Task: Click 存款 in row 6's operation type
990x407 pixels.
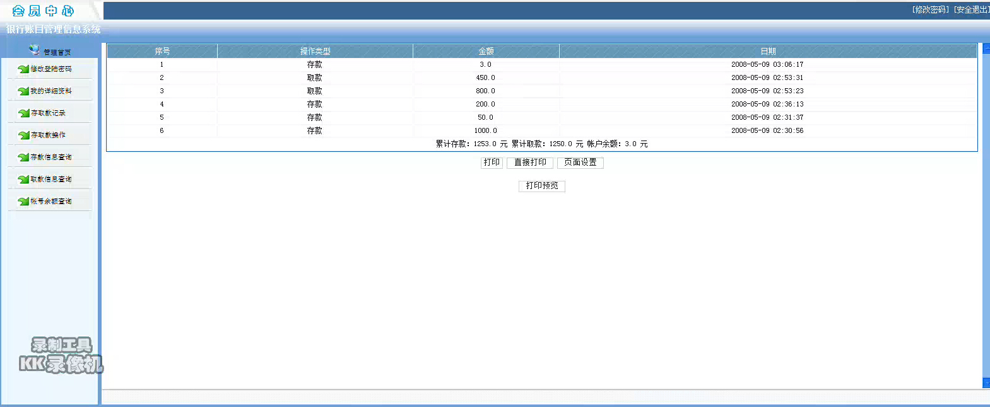Action: 315,130
